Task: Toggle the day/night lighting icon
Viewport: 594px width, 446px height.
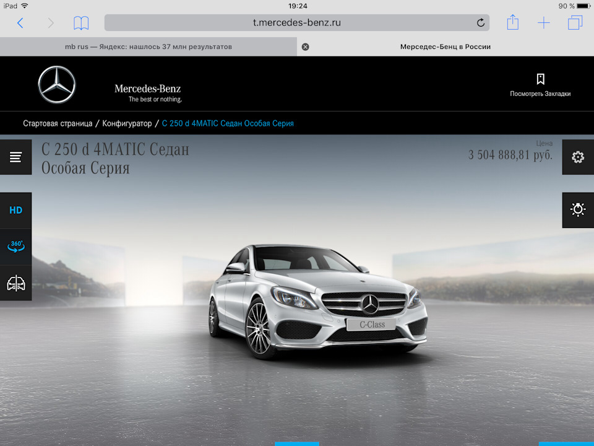Action: (578, 210)
